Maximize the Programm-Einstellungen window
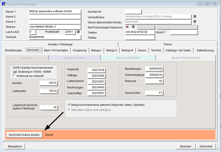This screenshot has width=221, height=152. (207, 4)
